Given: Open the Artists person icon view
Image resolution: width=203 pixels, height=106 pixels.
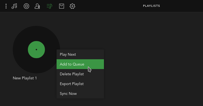Looking at the screenshot, I should tap(37, 6).
